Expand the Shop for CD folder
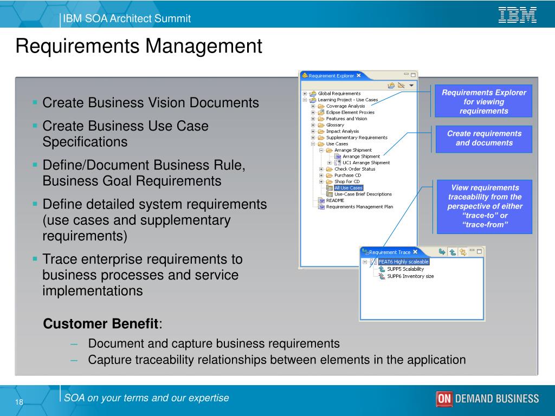The width and height of the screenshot is (555, 416). (x=321, y=182)
